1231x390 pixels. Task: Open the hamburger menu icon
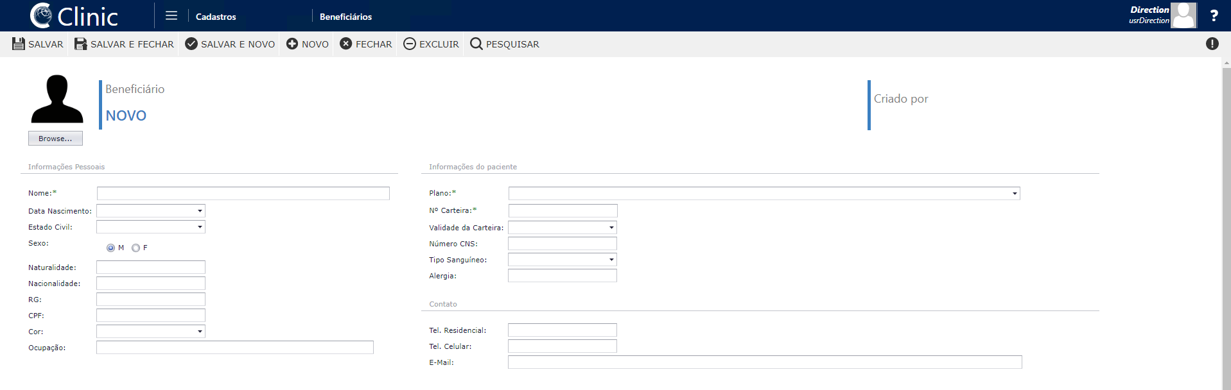click(171, 15)
